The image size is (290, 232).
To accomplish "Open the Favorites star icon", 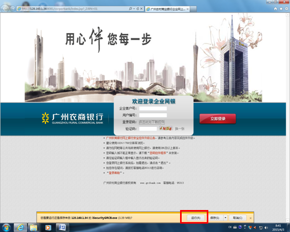I will click(x=281, y=9).
